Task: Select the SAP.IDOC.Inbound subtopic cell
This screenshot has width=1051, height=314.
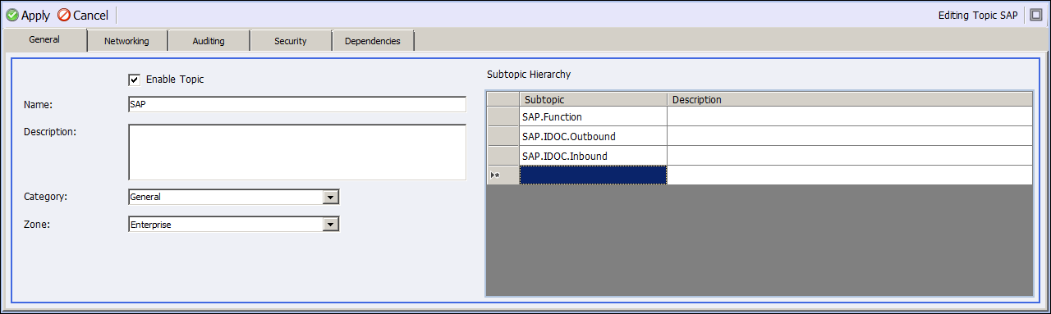Action: 593,156
